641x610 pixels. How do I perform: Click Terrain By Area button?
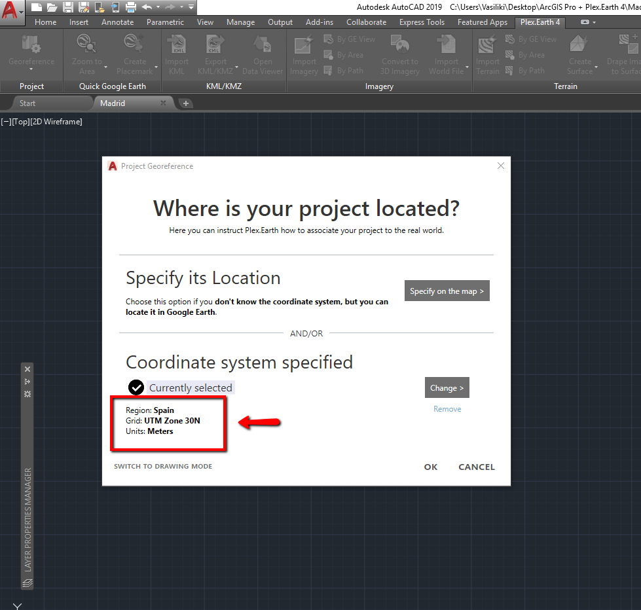[x=525, y=55]
